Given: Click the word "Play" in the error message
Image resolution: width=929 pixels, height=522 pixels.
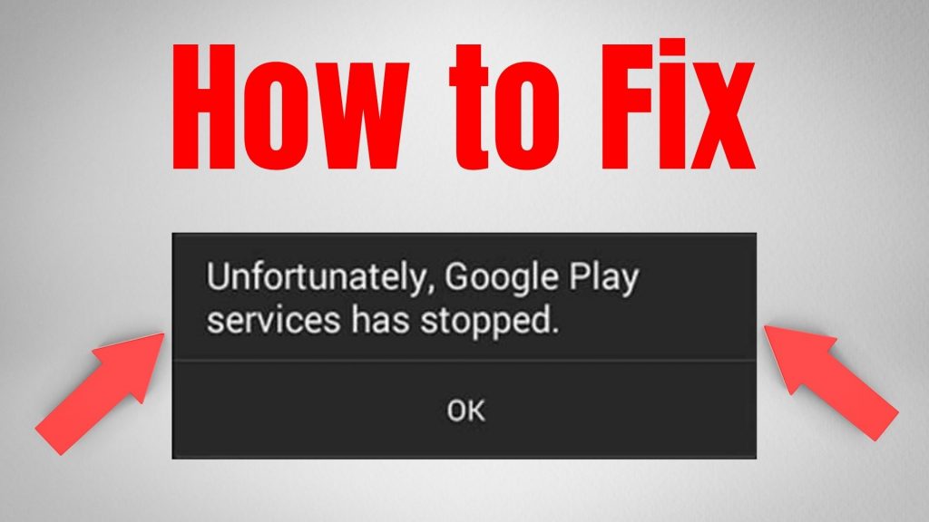Looking at the screenshot, I should pyautogui.click(x=604, y=278).
